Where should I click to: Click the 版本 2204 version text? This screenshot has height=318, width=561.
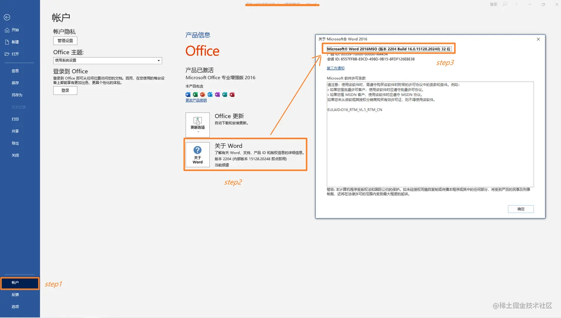250,159
